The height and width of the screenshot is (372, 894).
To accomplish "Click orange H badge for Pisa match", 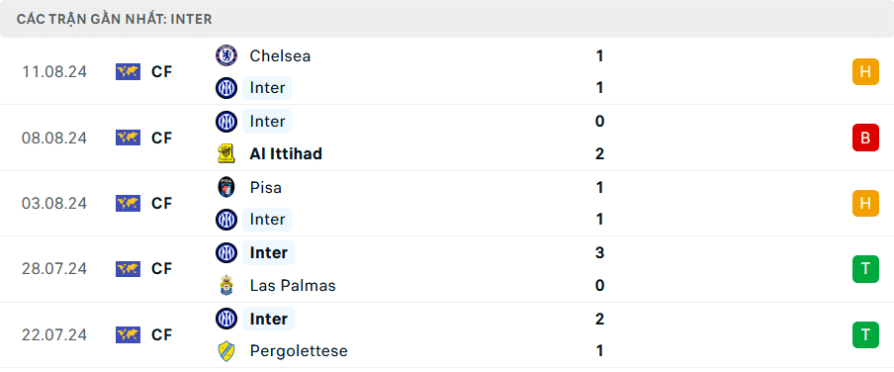I will click(x=865, y=203).
